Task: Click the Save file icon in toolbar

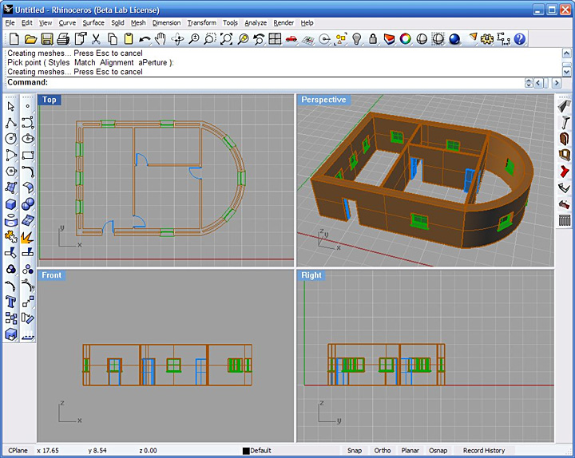Action: (46, 39)
